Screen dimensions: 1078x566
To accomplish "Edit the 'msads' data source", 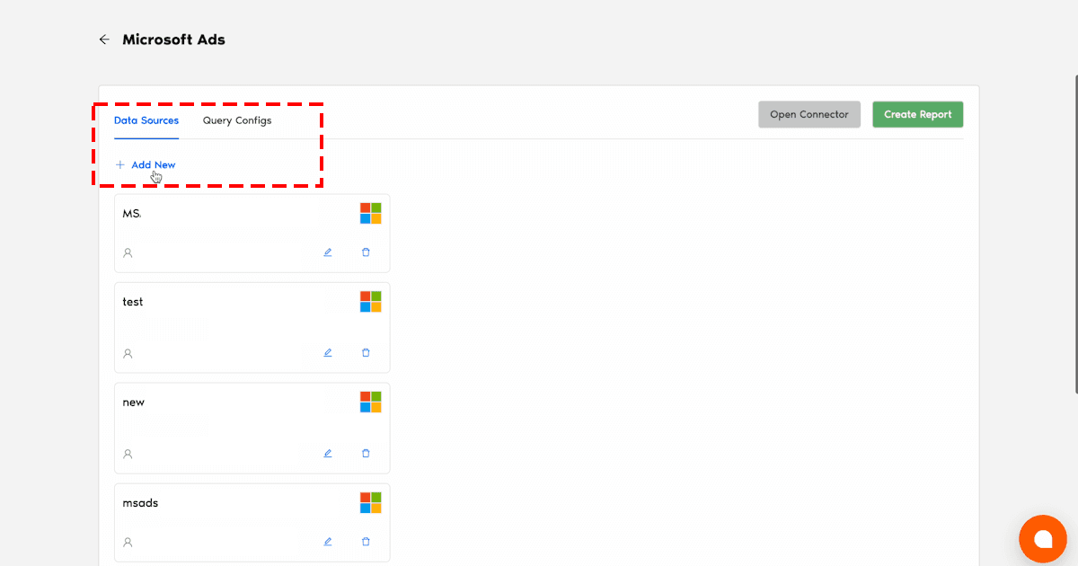I will [x=328, y=542].
